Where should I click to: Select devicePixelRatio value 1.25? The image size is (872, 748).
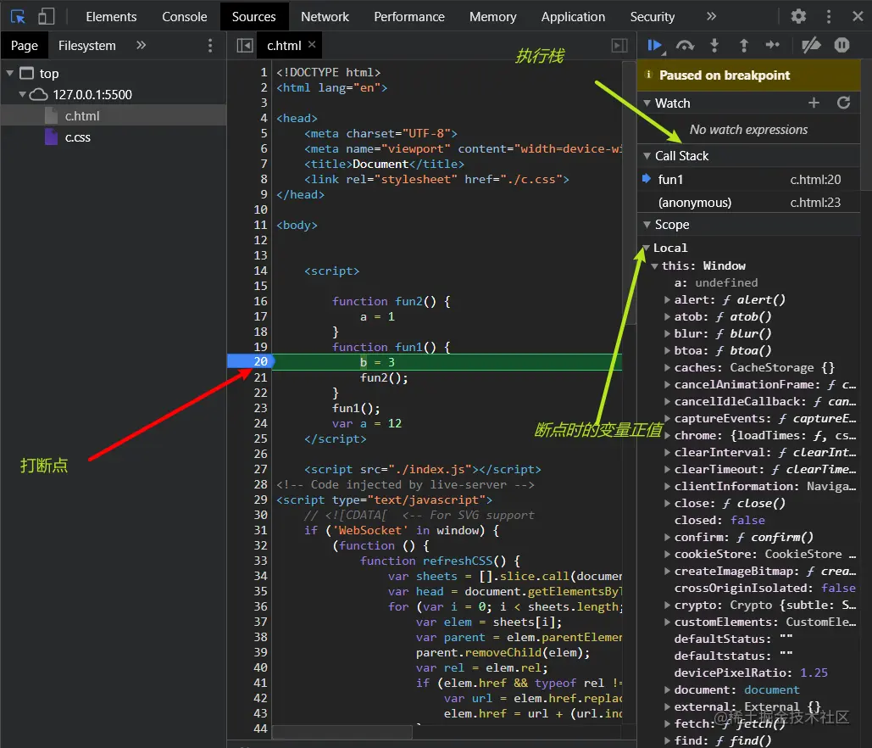coord(814,673)
